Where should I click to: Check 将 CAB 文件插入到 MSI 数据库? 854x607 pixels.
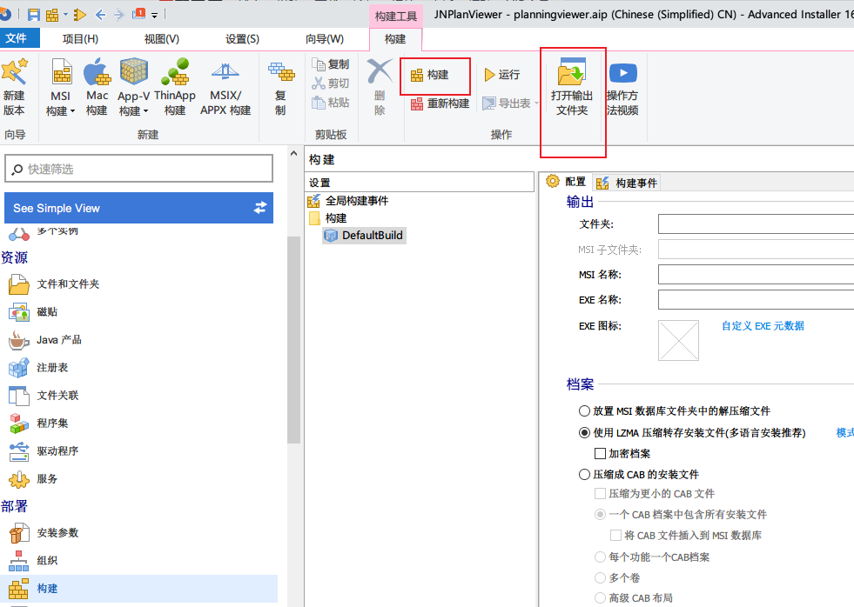[x=616, y=536]
